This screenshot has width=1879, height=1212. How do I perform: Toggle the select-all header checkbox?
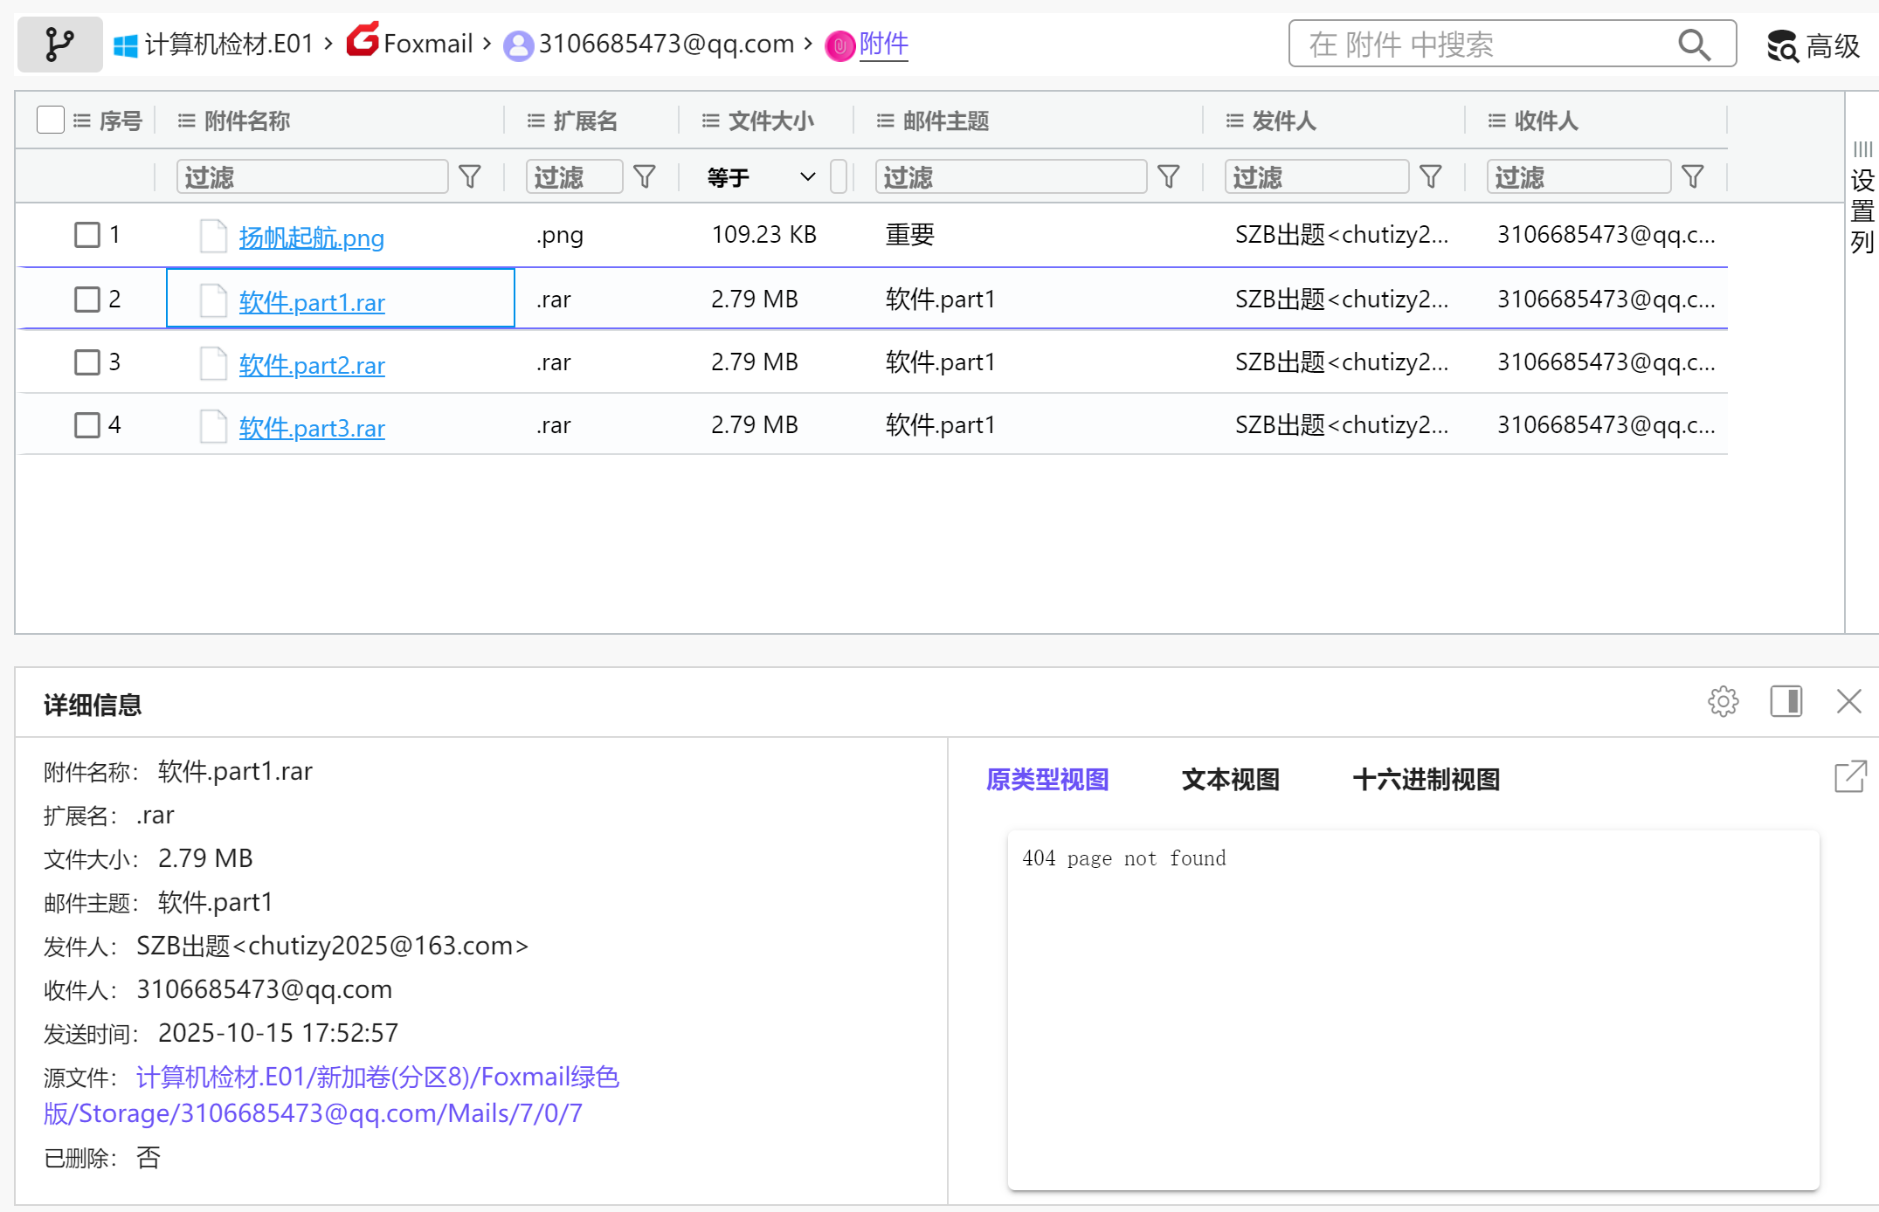[x=51, y=120]
